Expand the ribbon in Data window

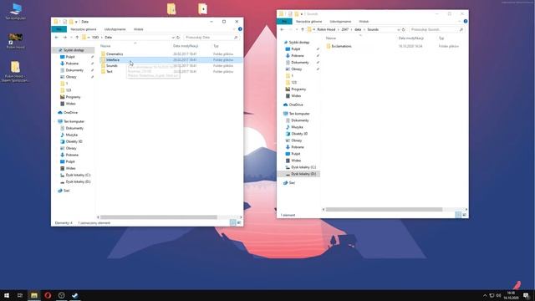click(234, 29)
